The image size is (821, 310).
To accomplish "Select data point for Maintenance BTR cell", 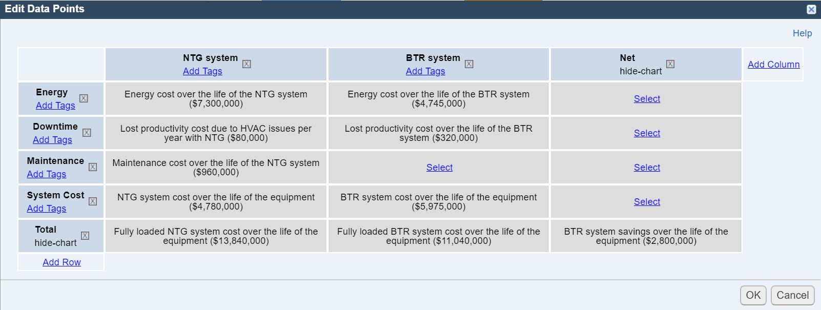I will click(439, 168).
